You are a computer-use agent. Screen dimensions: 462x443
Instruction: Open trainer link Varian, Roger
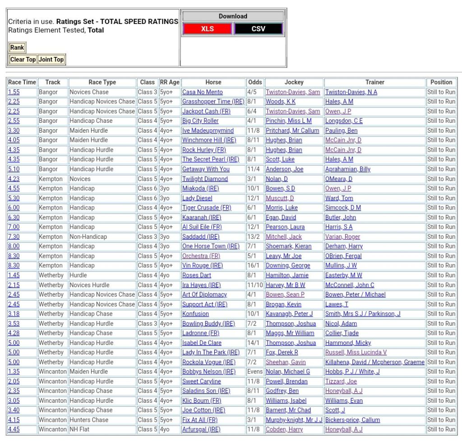(x=342, y=237)
